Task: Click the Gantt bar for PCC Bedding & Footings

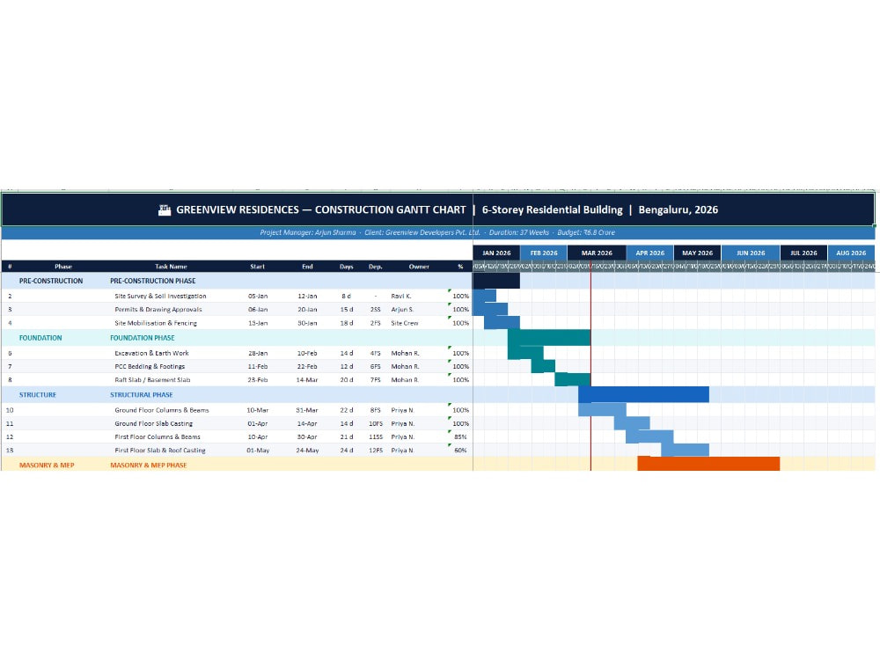Action: click(543, 366)
